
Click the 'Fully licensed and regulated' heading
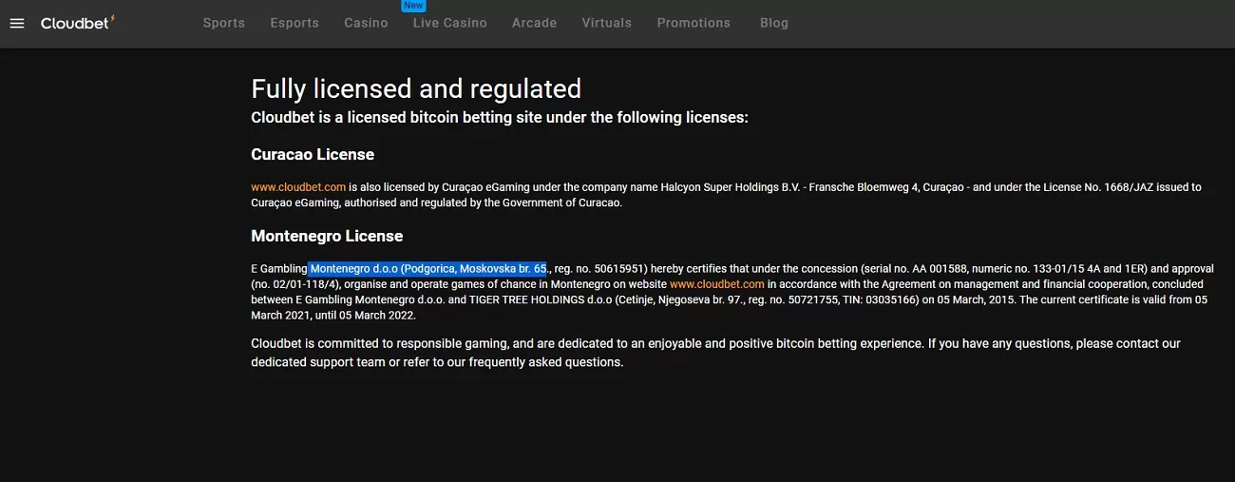pos(416,88)
